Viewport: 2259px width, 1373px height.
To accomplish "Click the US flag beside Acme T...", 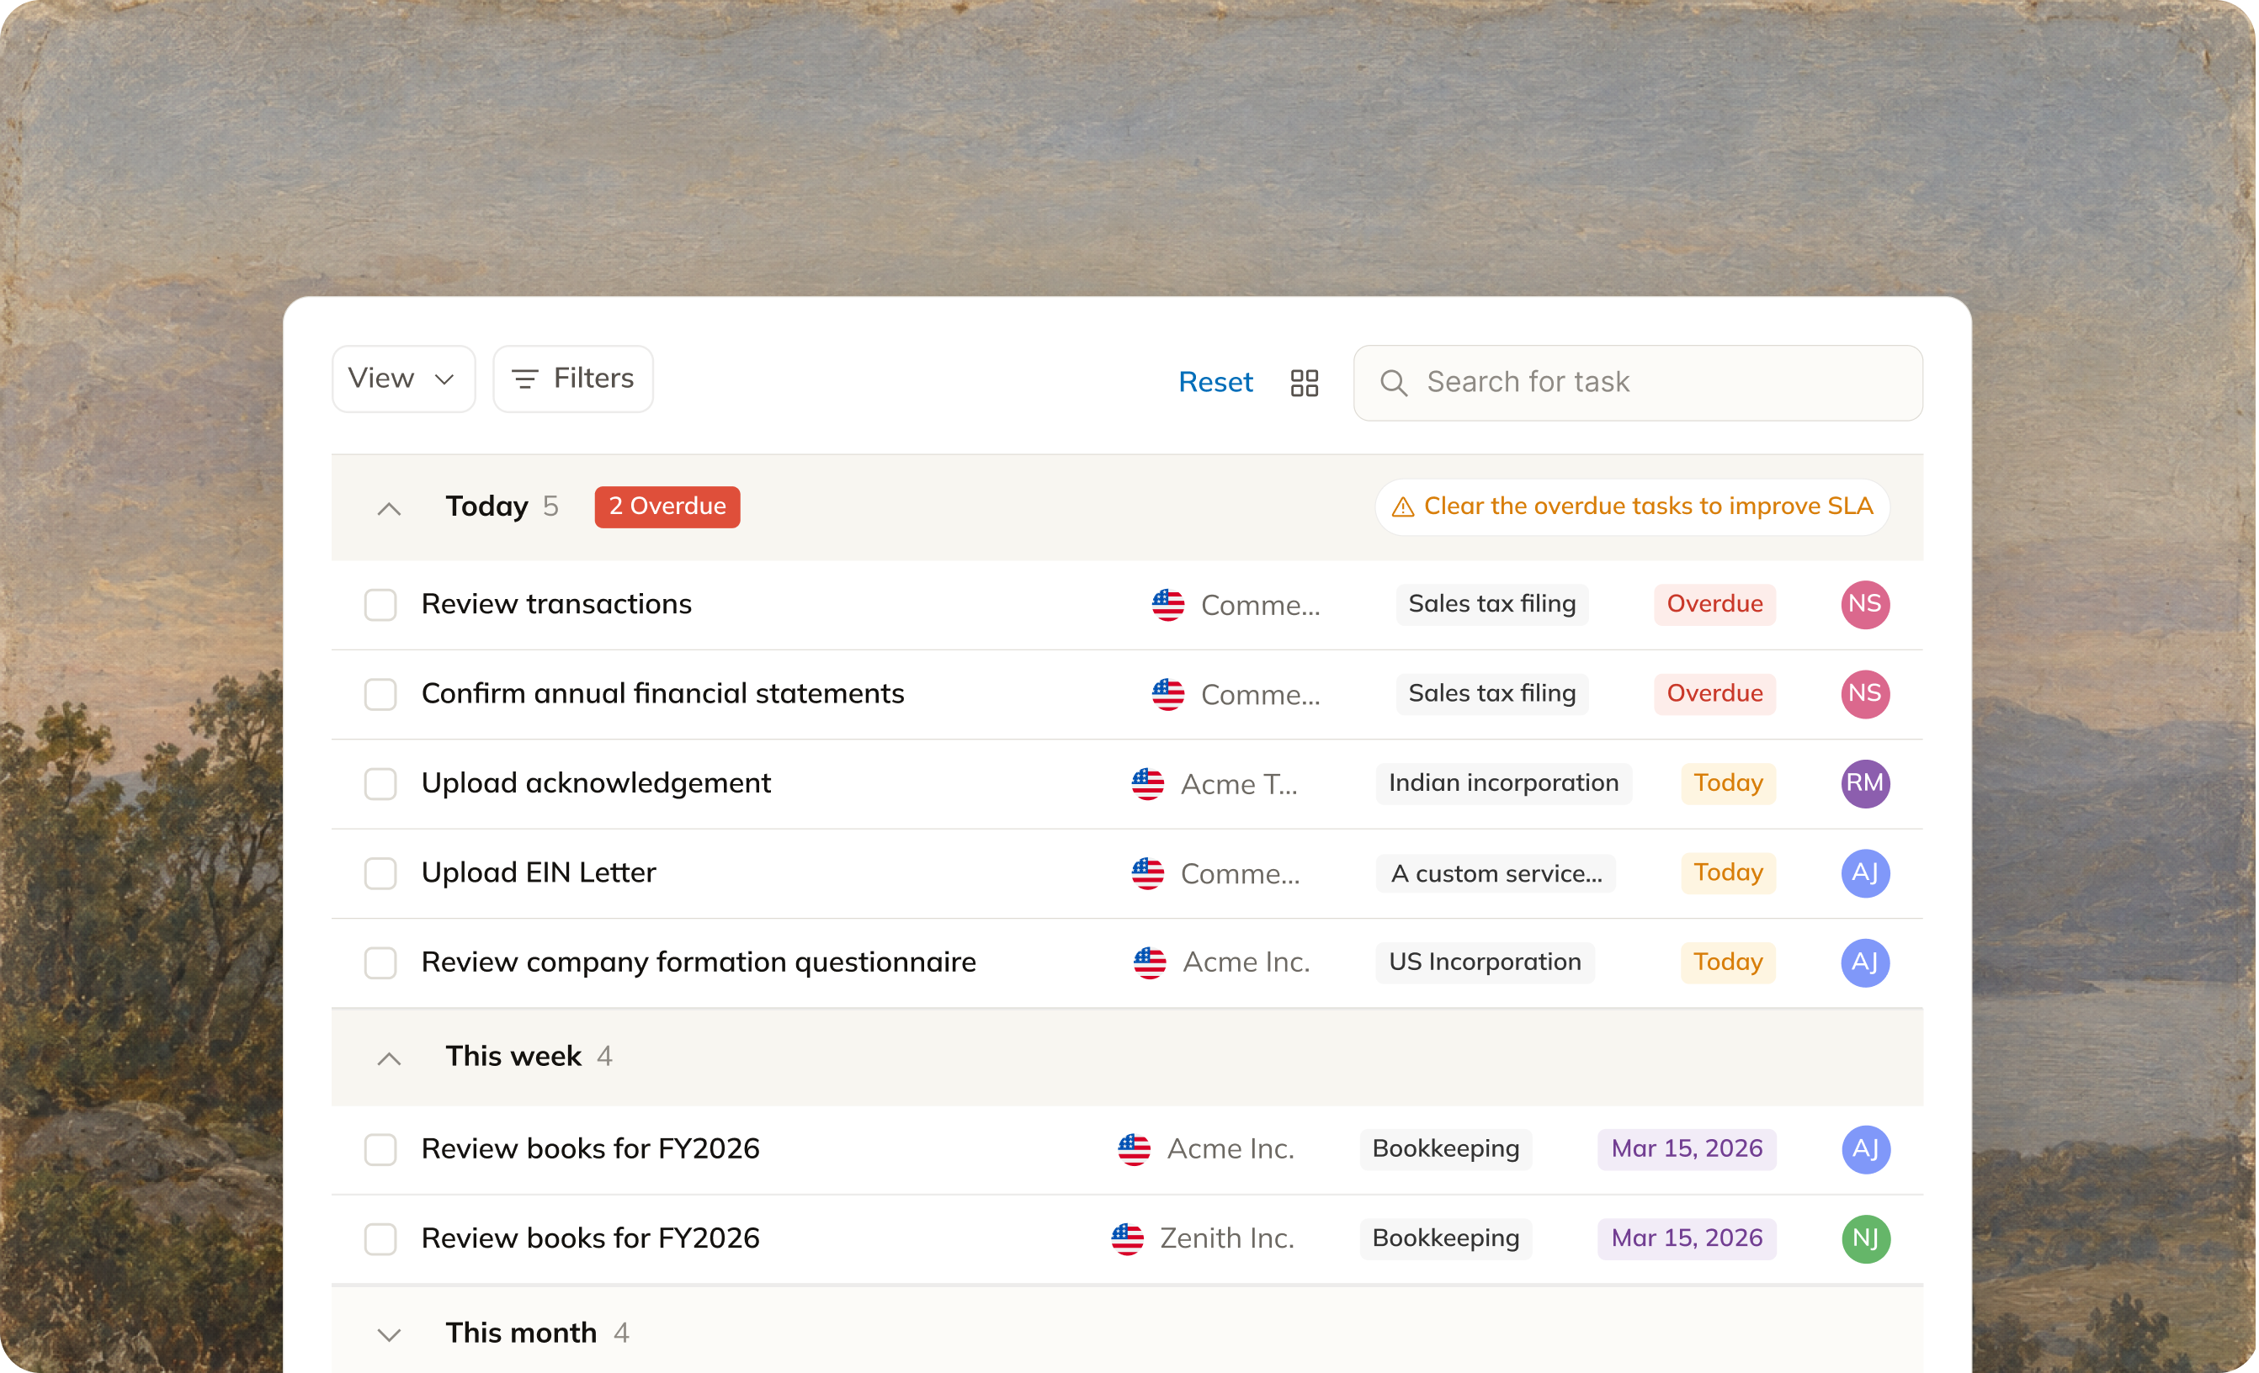I will pos(1147,785).
